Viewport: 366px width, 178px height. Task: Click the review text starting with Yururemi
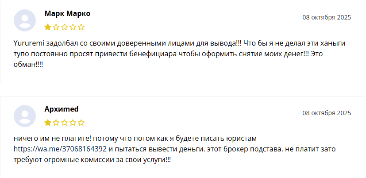point(177,54)
